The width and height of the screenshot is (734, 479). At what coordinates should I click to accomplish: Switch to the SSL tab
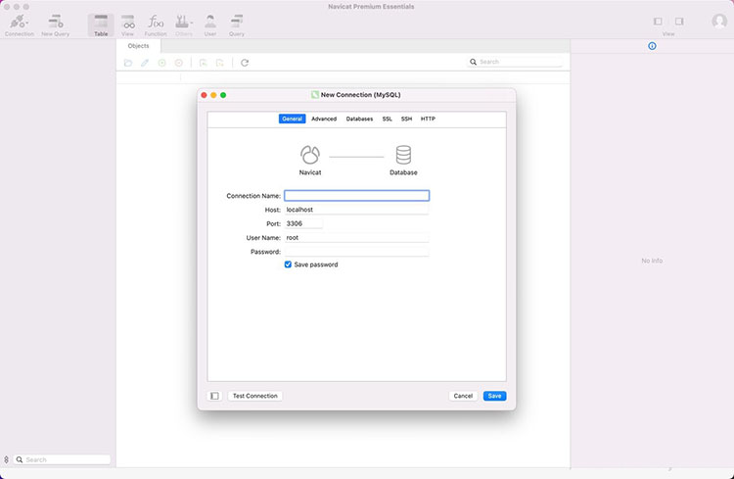(x=388, y=120)
